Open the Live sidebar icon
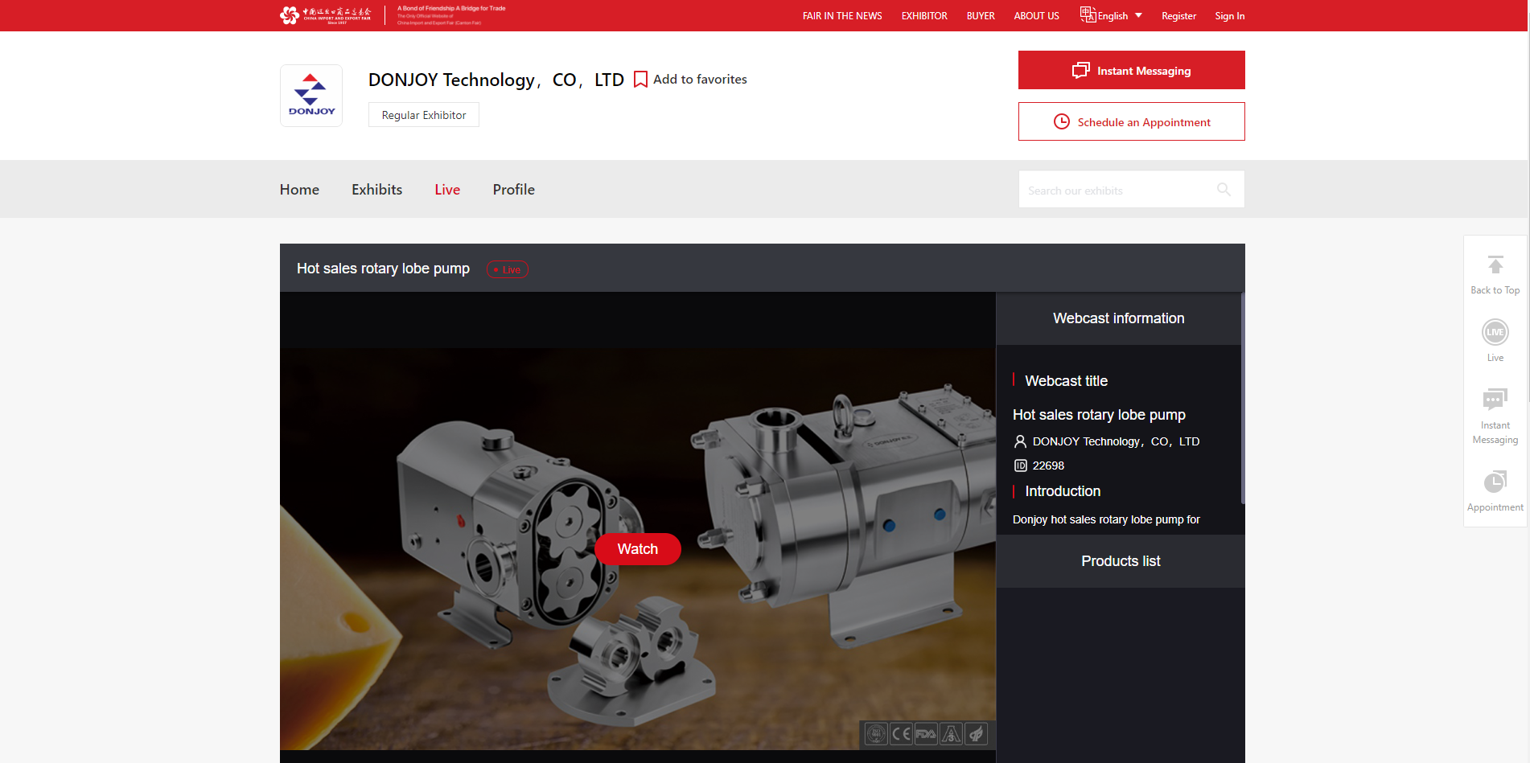This screenshot has height=763, width=1530. pyautogui.click(x=1495, y=333)
